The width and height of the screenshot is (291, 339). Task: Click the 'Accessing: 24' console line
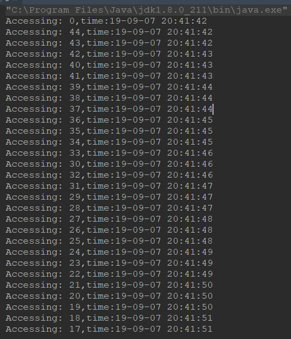click(x=109, y=252)
